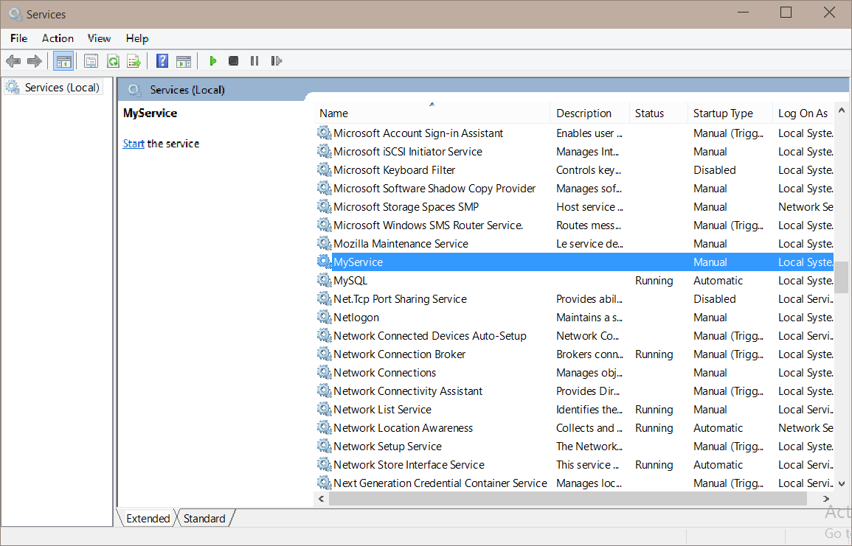Open the Action menu

[x=58, y=38]
